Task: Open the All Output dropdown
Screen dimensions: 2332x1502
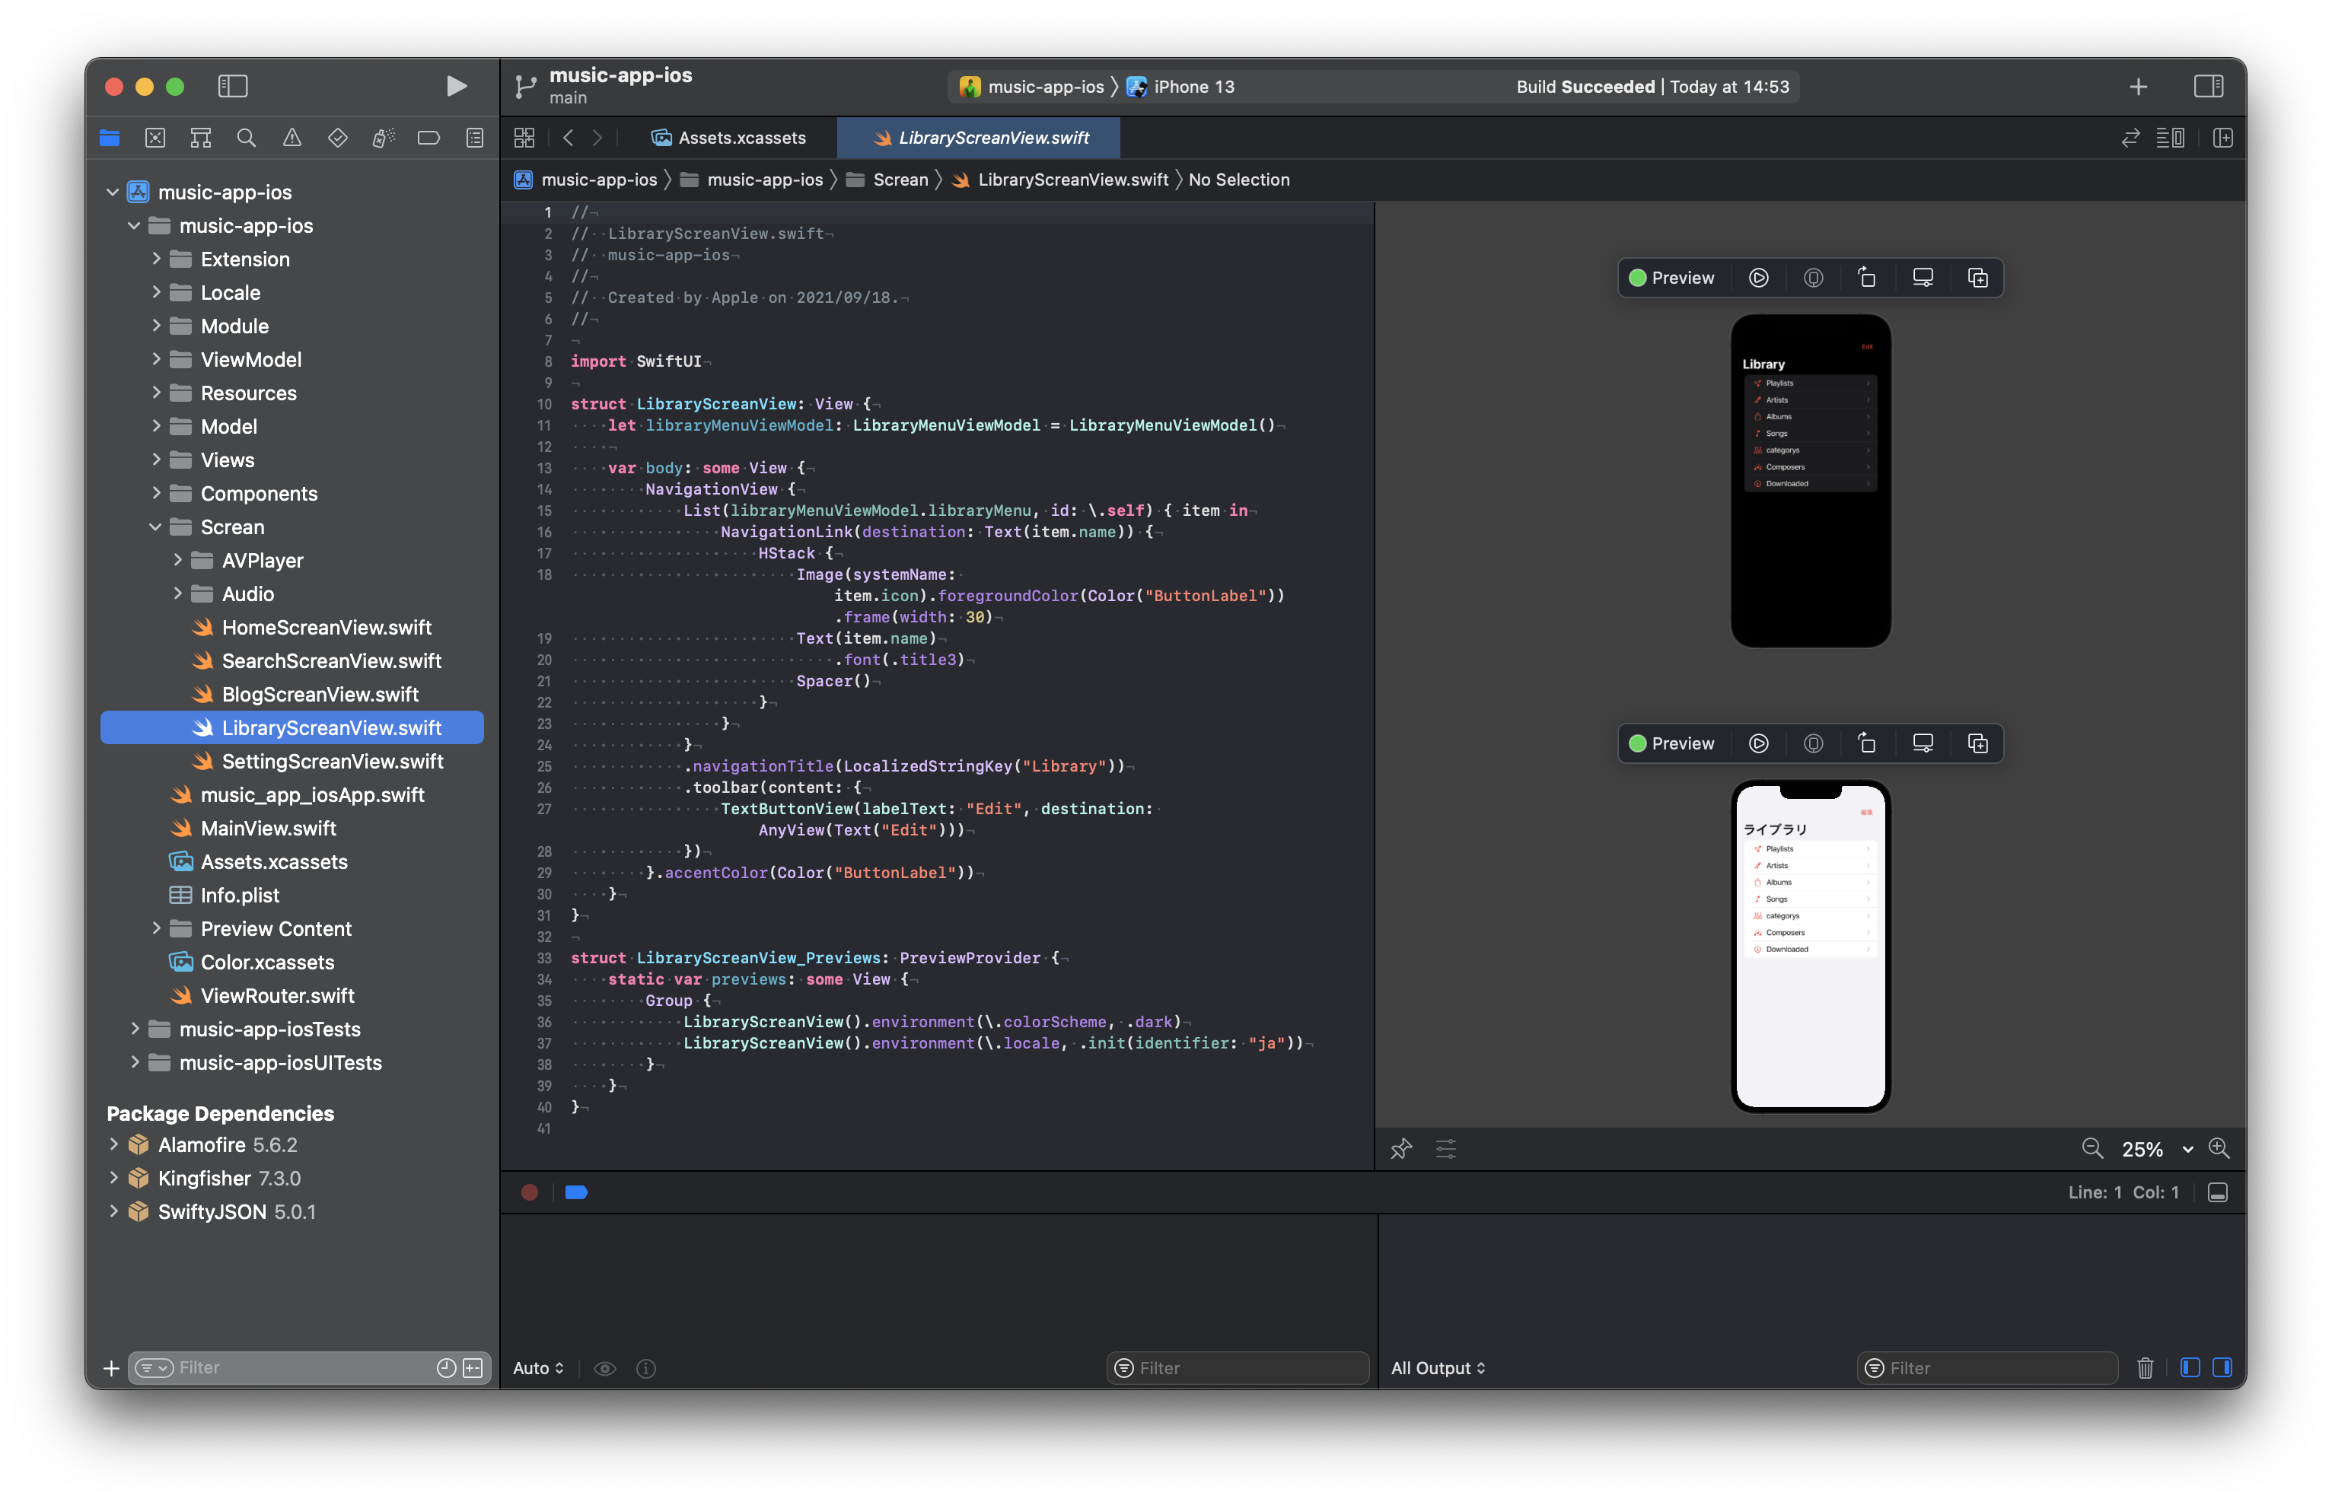Action: 1438,1367
